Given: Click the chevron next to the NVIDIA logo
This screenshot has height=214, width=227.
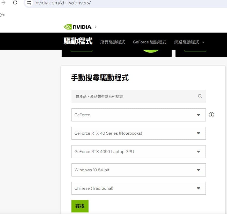Looking at the screenshot, I should pos(96,27).
